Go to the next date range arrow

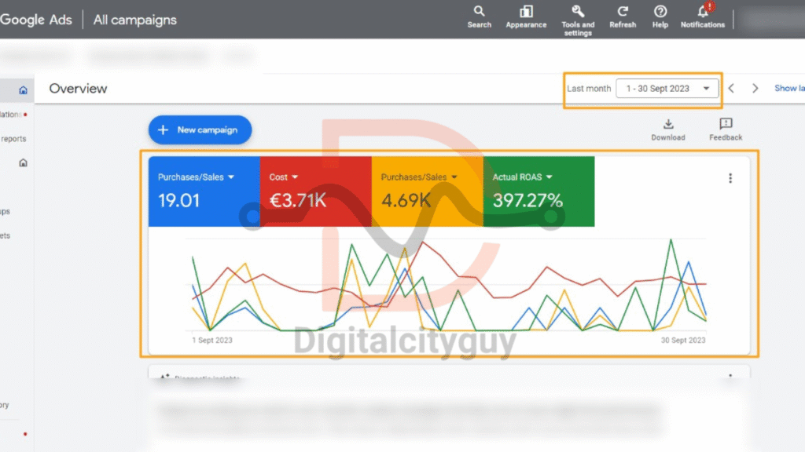755,89
